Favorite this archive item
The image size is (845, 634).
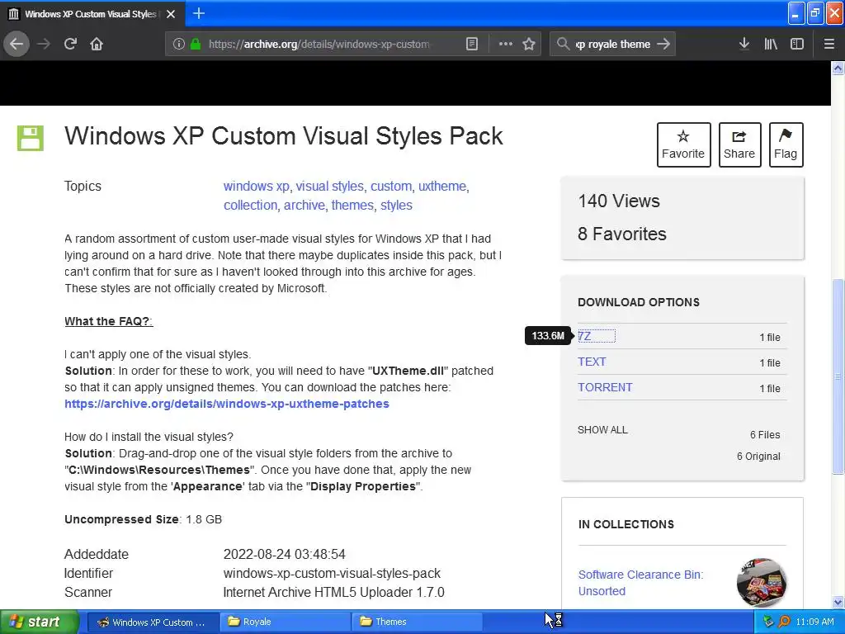coord(683,144)
